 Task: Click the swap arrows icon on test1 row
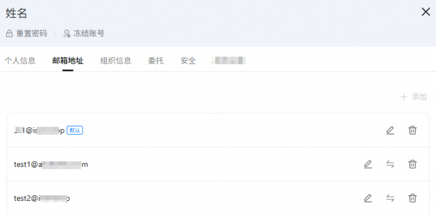click(390, 164)
